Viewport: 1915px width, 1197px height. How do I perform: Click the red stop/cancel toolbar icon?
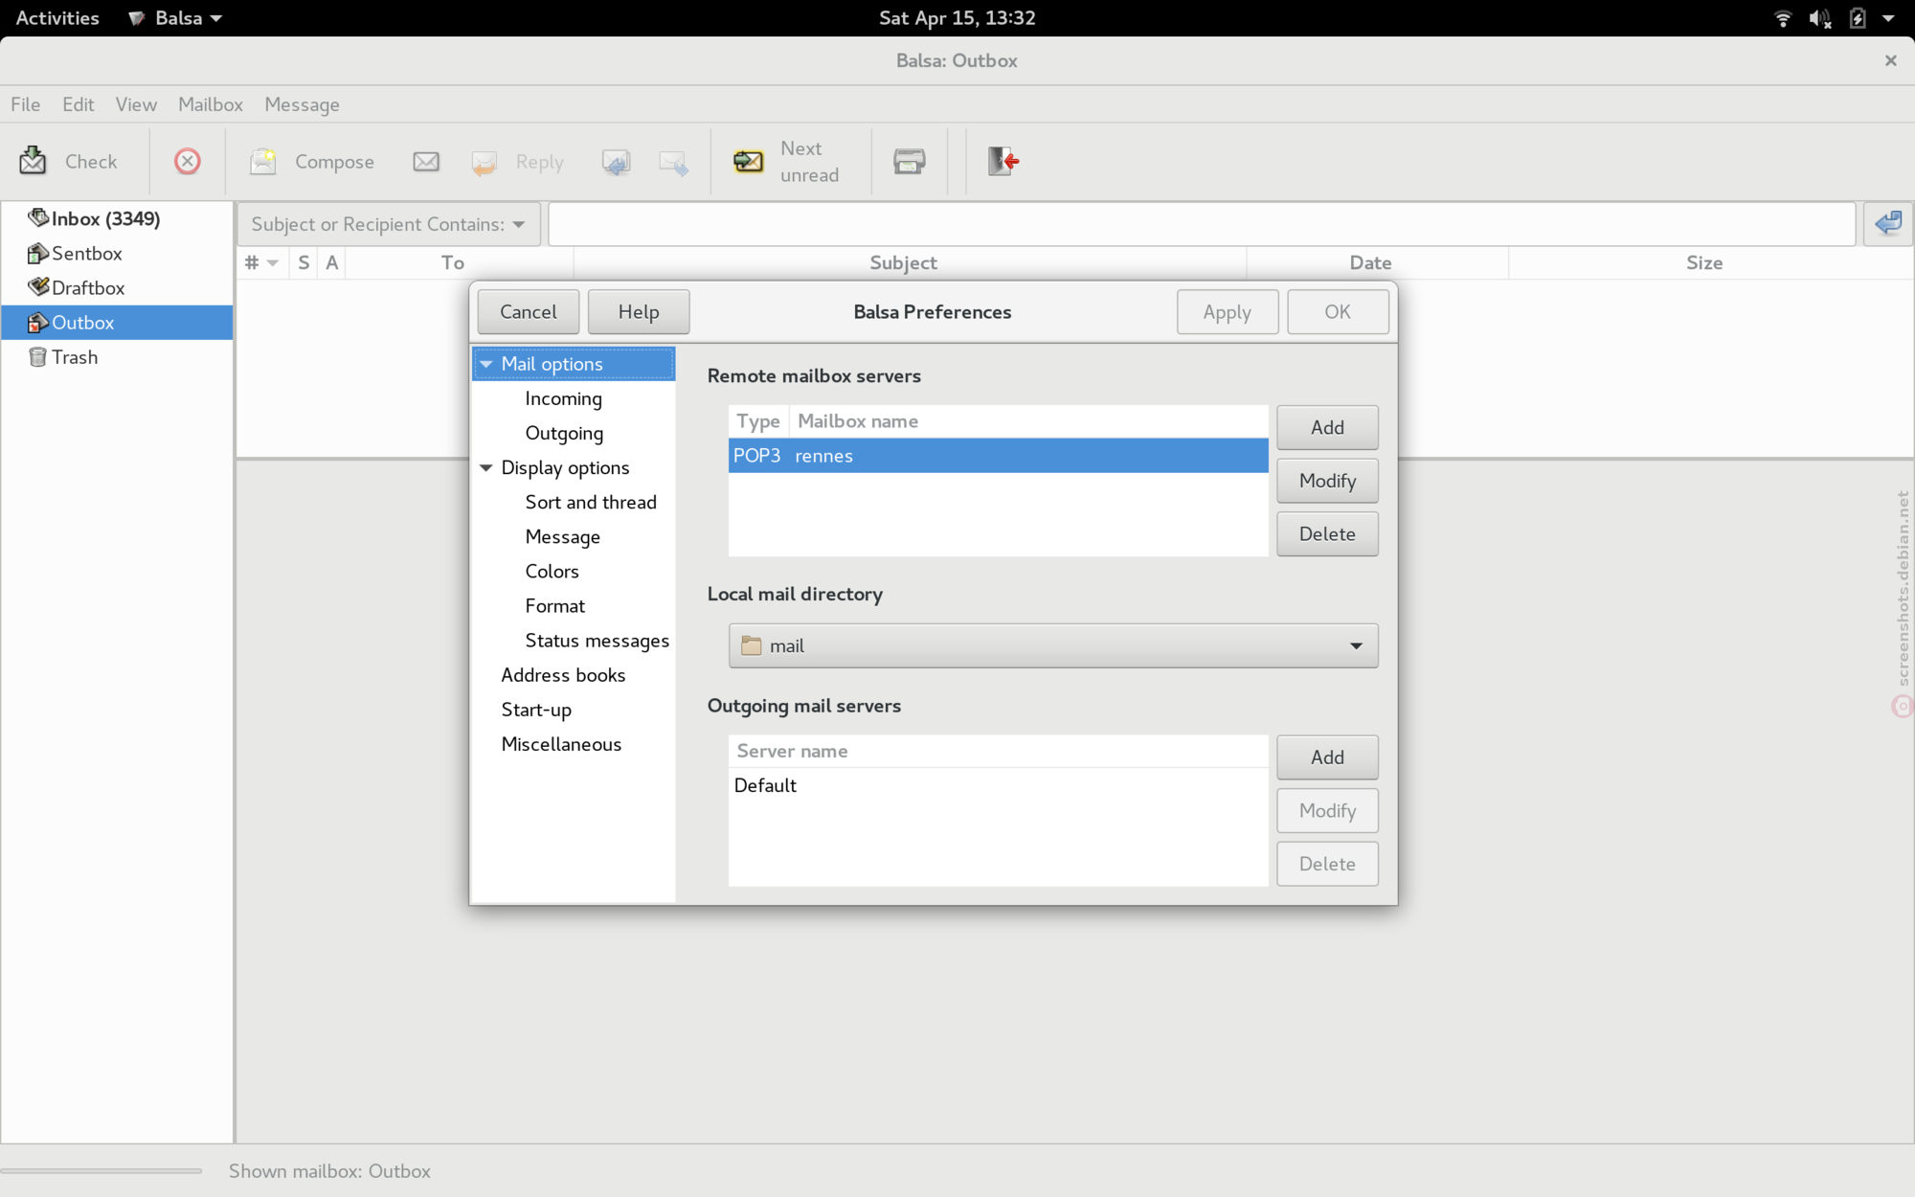point(188,161)
